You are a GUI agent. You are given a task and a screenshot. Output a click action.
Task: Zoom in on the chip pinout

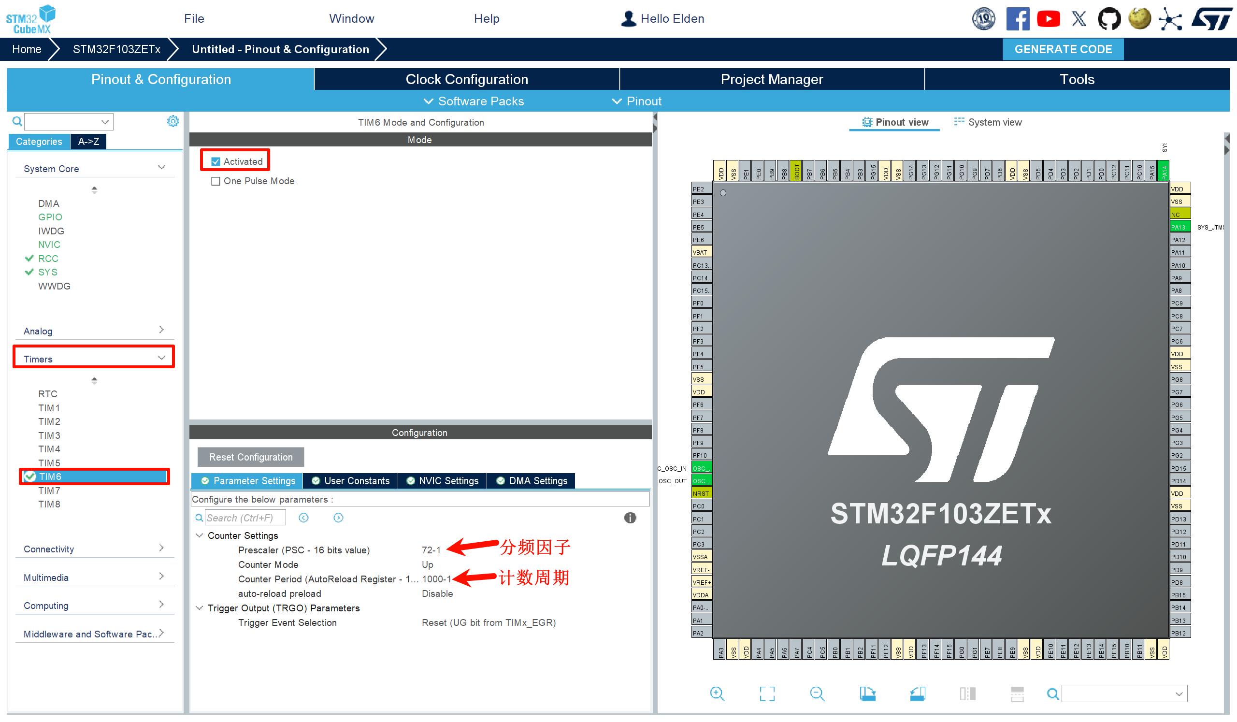[717, 693]
